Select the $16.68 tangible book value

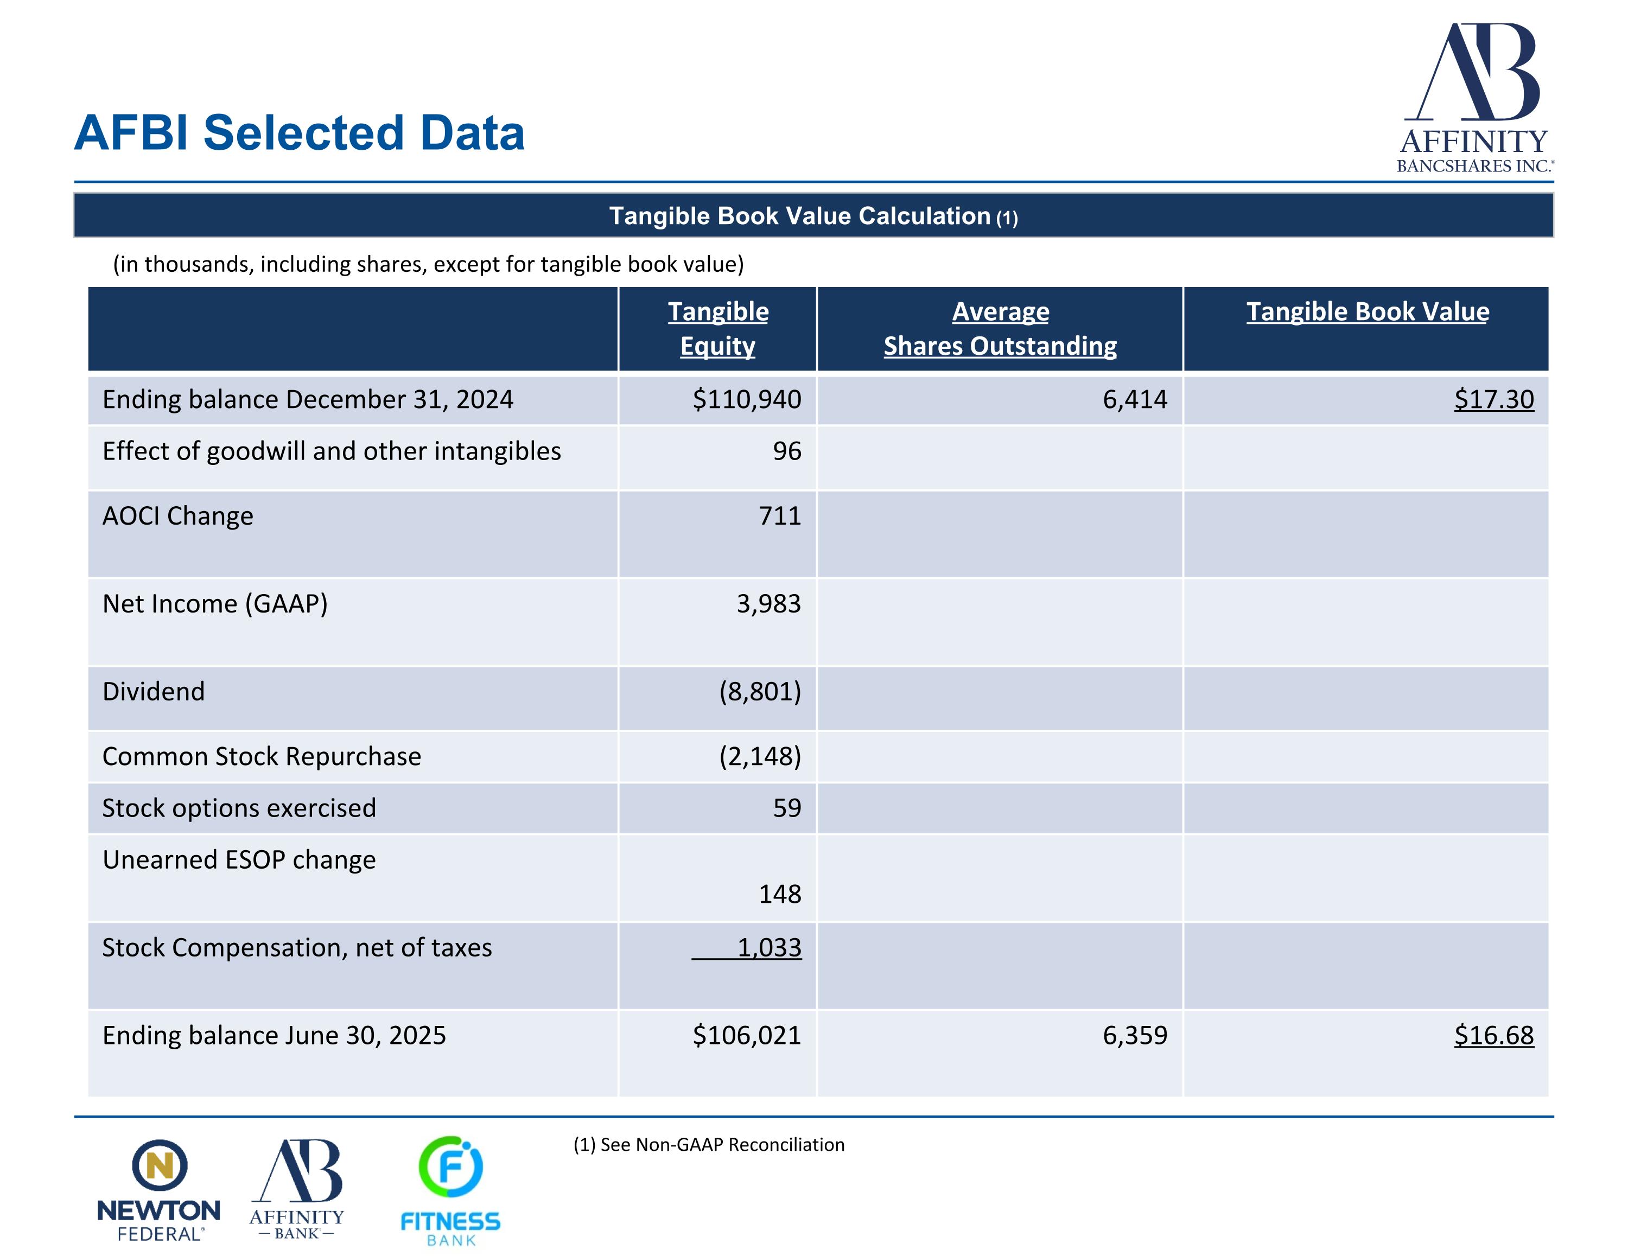1494,1035
